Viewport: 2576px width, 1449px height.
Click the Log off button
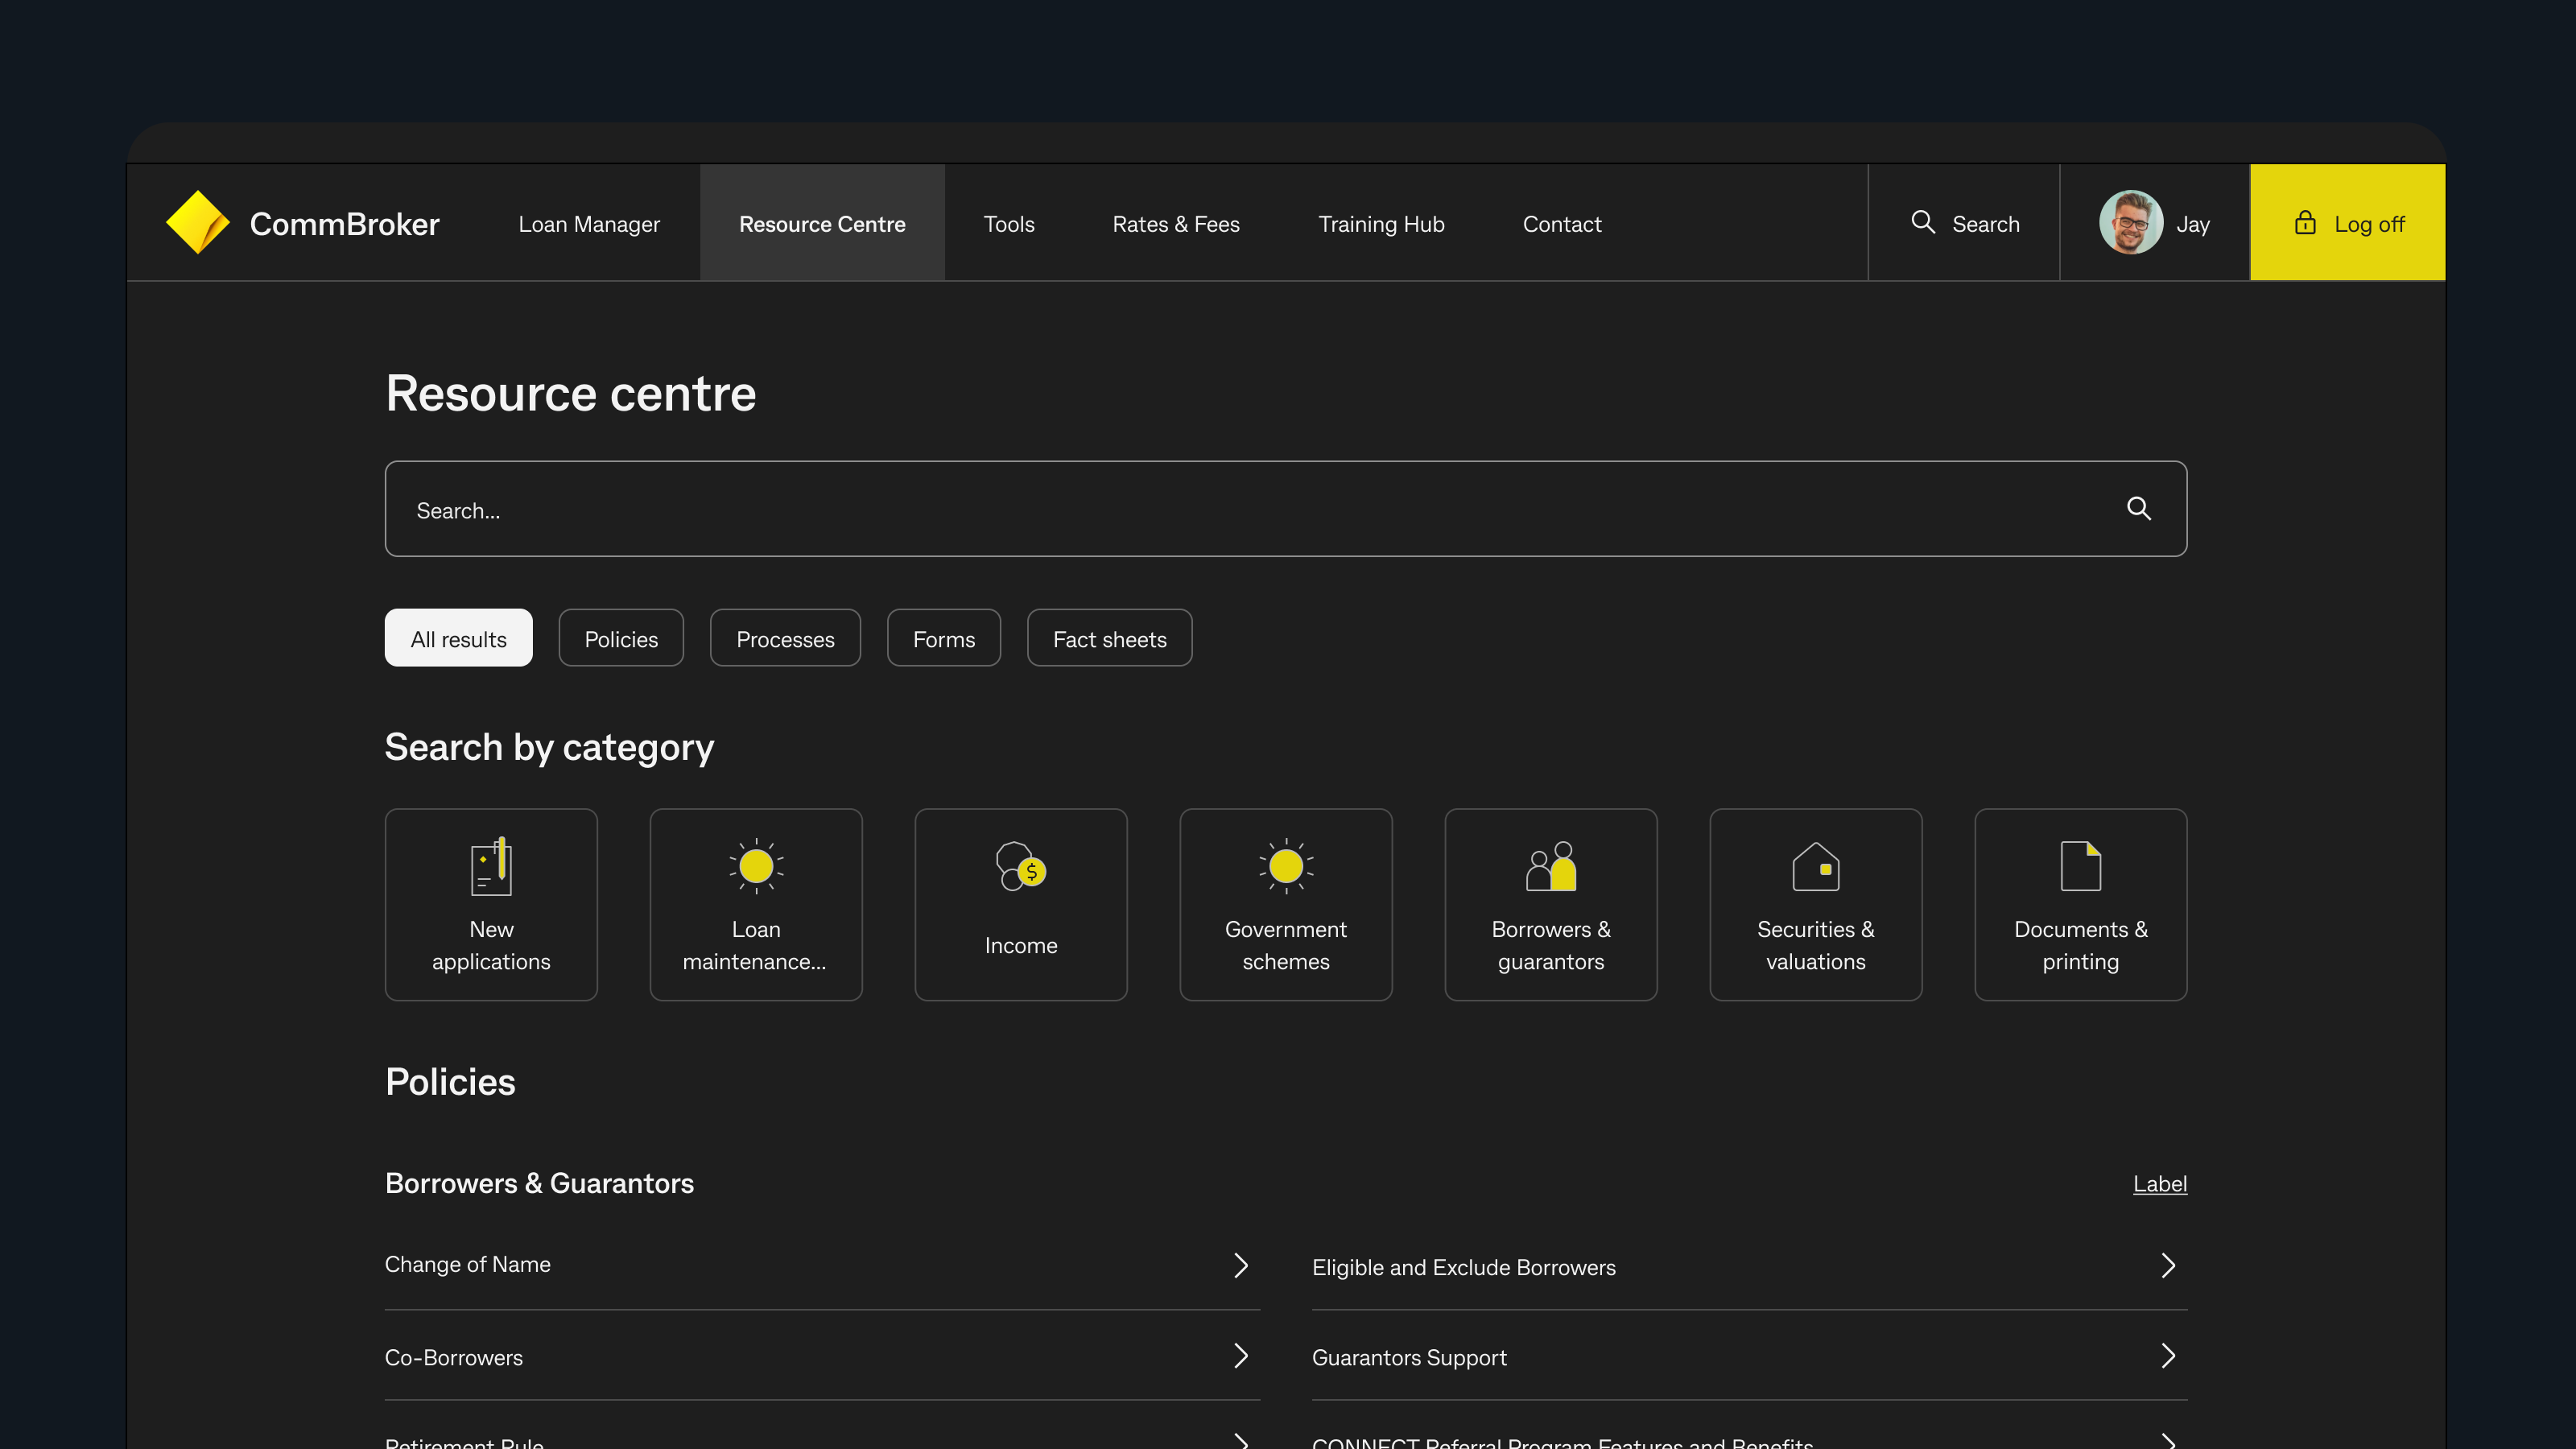[x=2347, y=223]
